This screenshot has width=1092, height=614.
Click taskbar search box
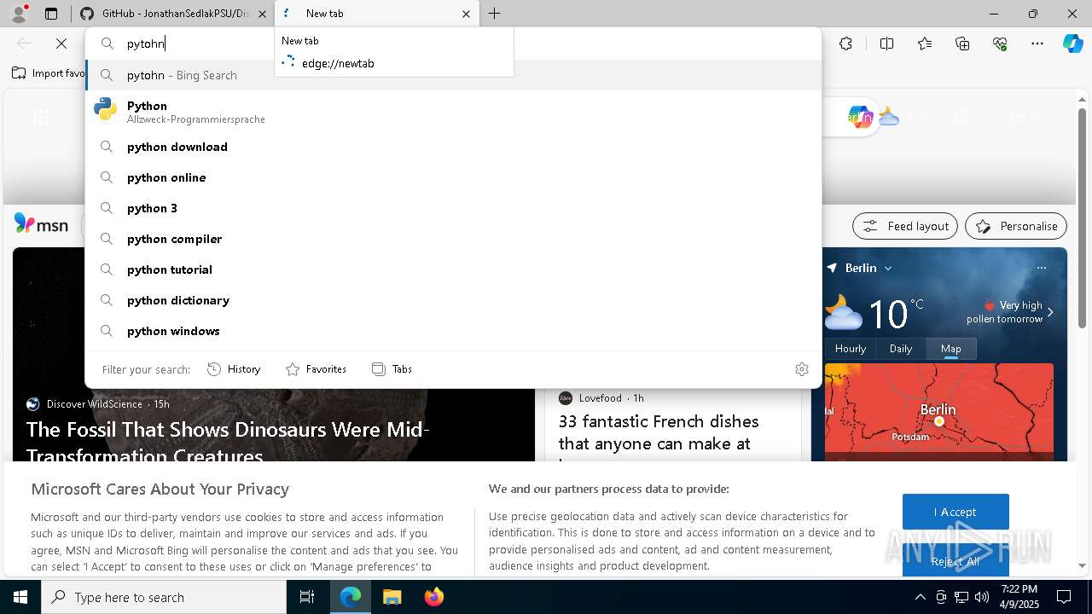coord(164,597)
